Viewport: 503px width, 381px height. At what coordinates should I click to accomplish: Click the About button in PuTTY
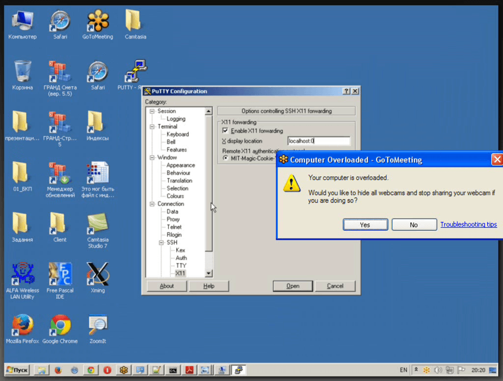pos(167,286)
